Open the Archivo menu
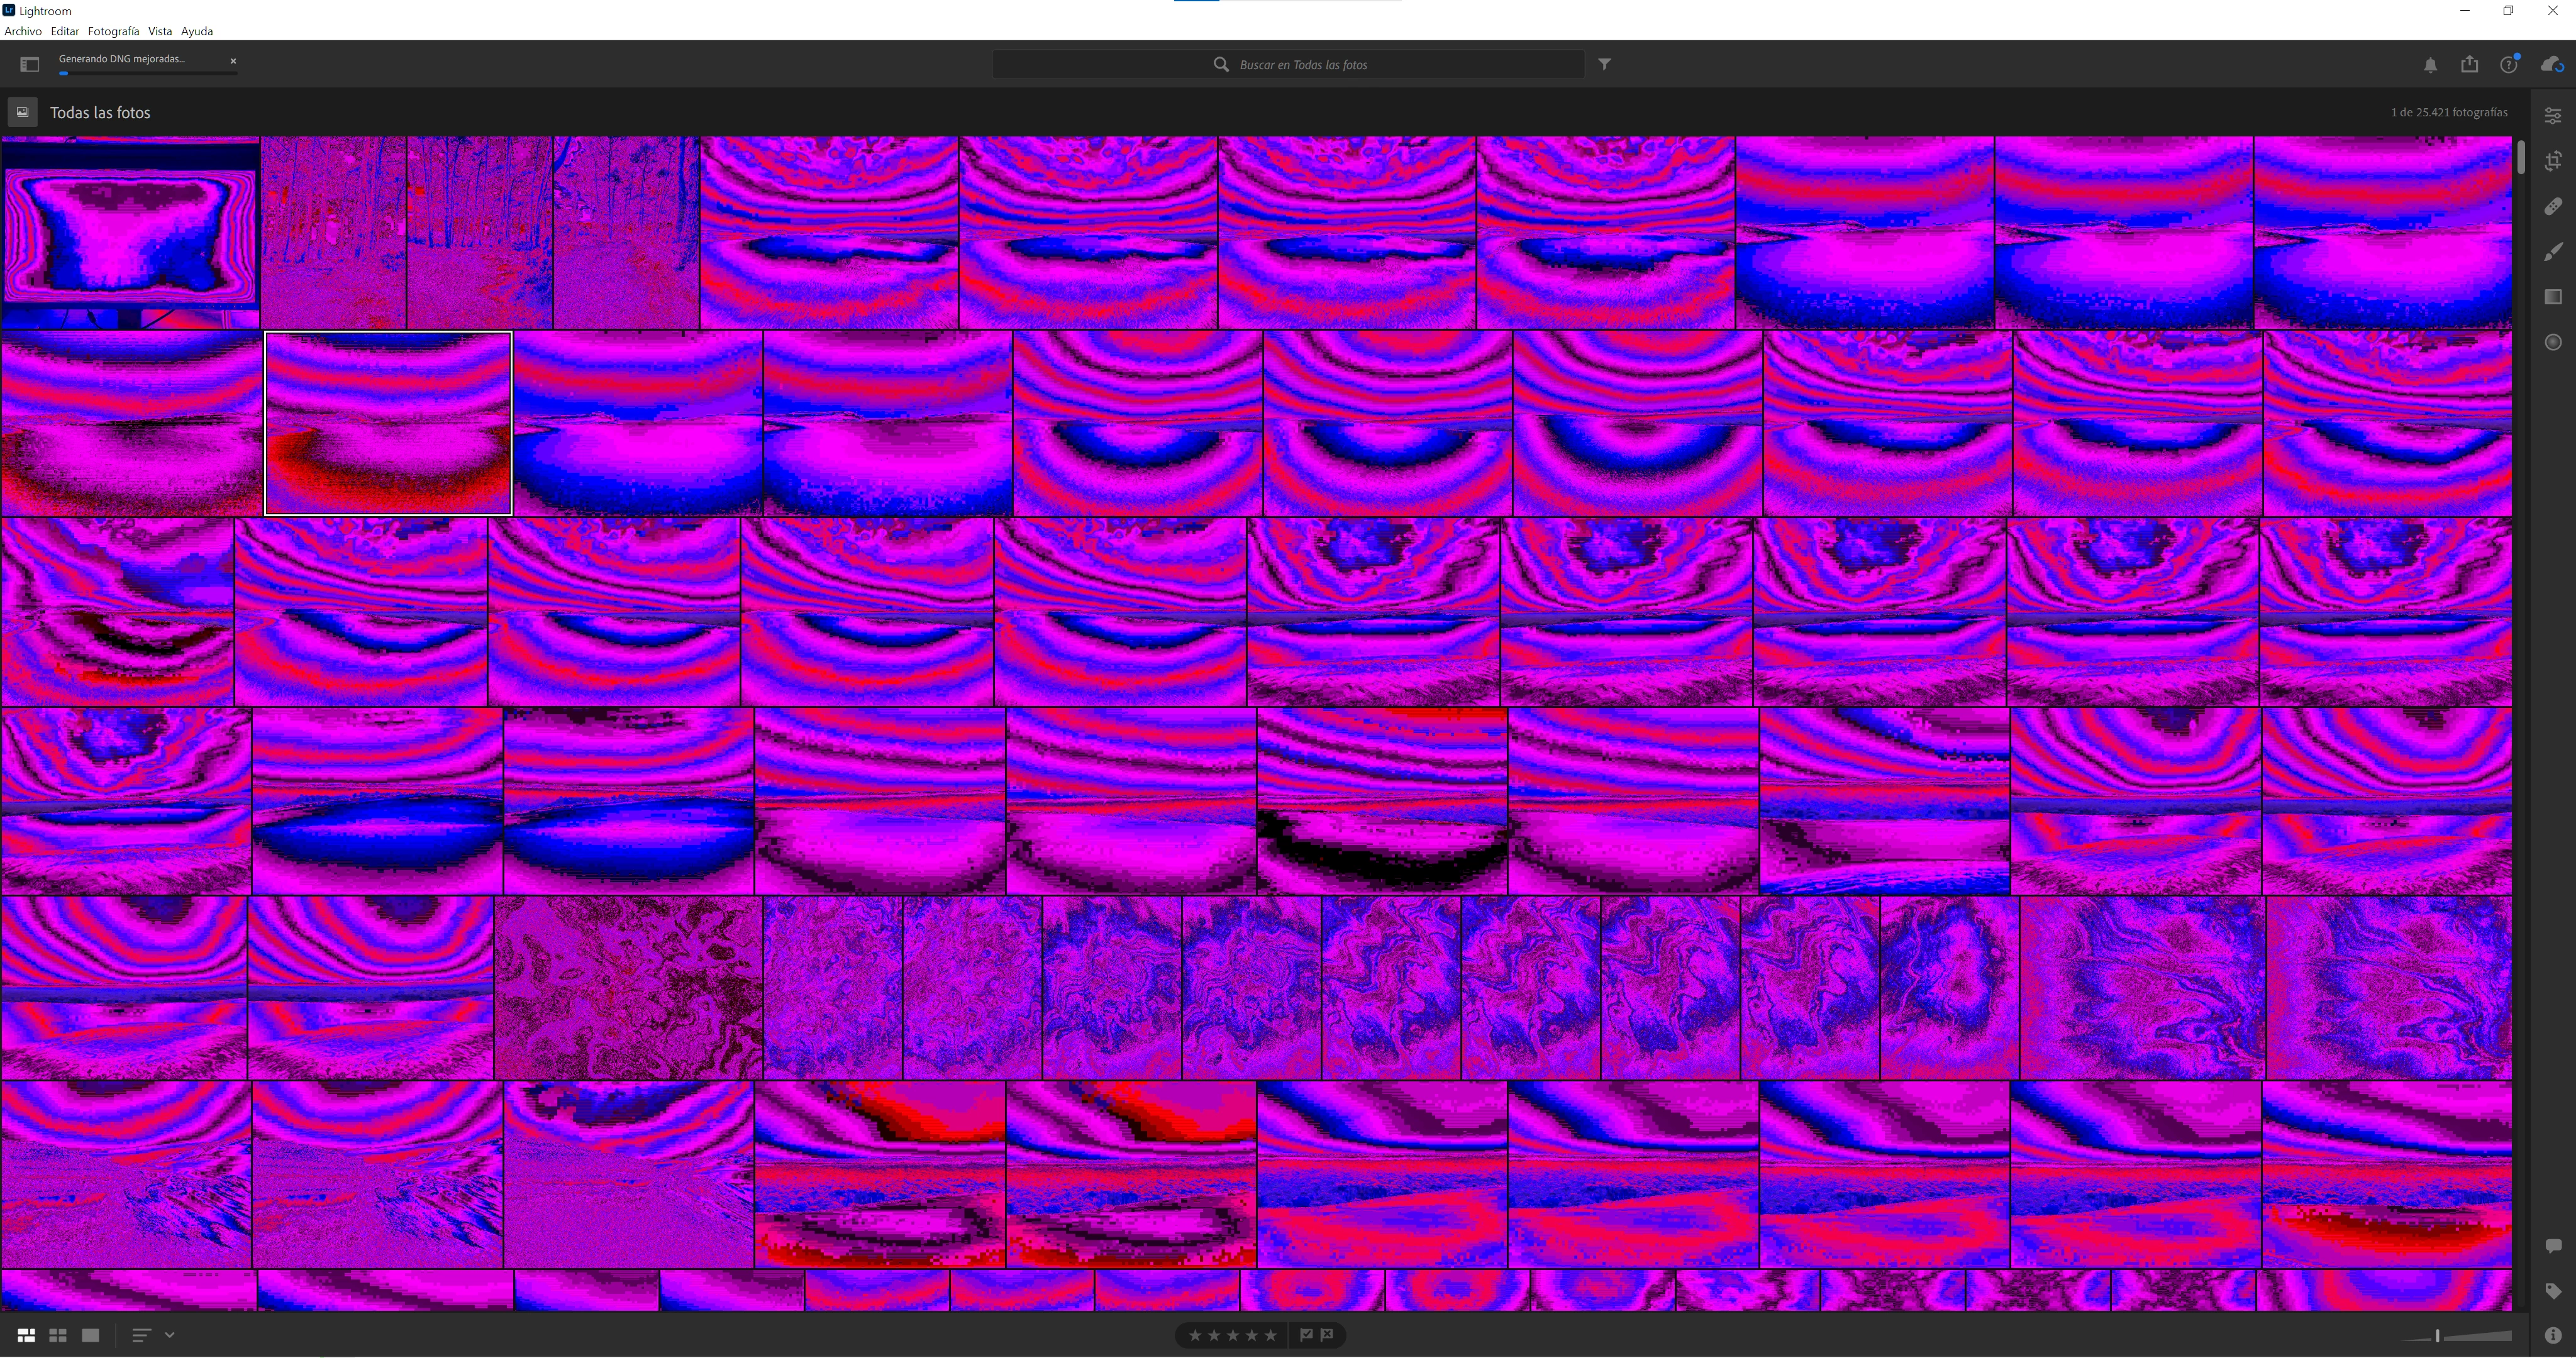 [23, 31]
